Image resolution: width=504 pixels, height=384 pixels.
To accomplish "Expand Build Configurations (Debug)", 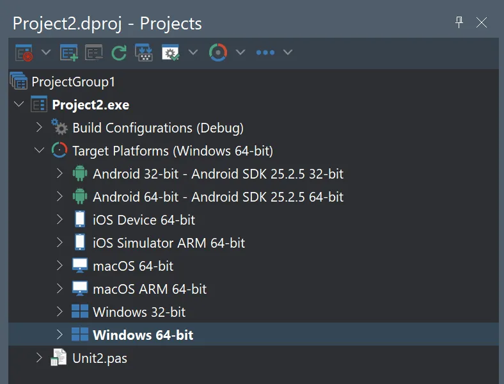I will (x=39, y=127).
